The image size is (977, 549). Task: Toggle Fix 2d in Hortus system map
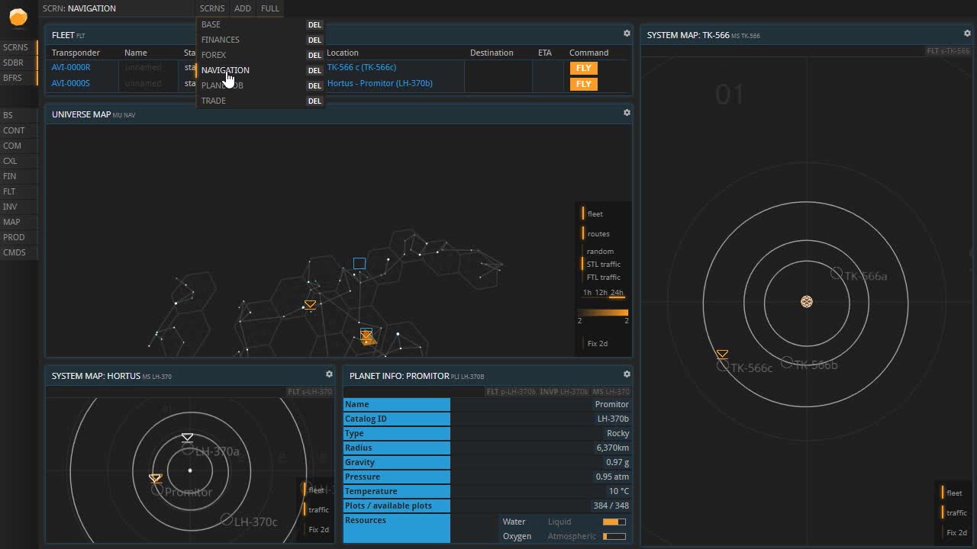pos(318,530)
